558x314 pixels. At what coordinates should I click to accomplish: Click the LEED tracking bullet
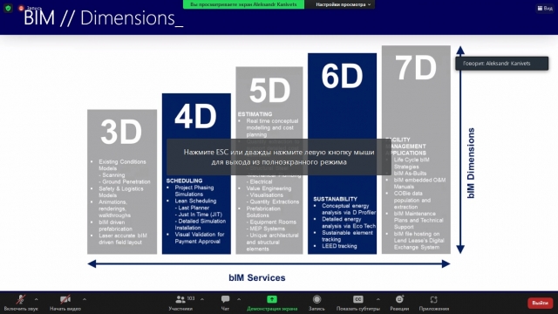click(339, 246)
